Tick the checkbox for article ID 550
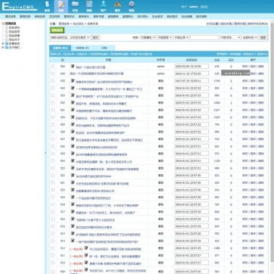This screenshot has height=274, width=274. (53, 67)
